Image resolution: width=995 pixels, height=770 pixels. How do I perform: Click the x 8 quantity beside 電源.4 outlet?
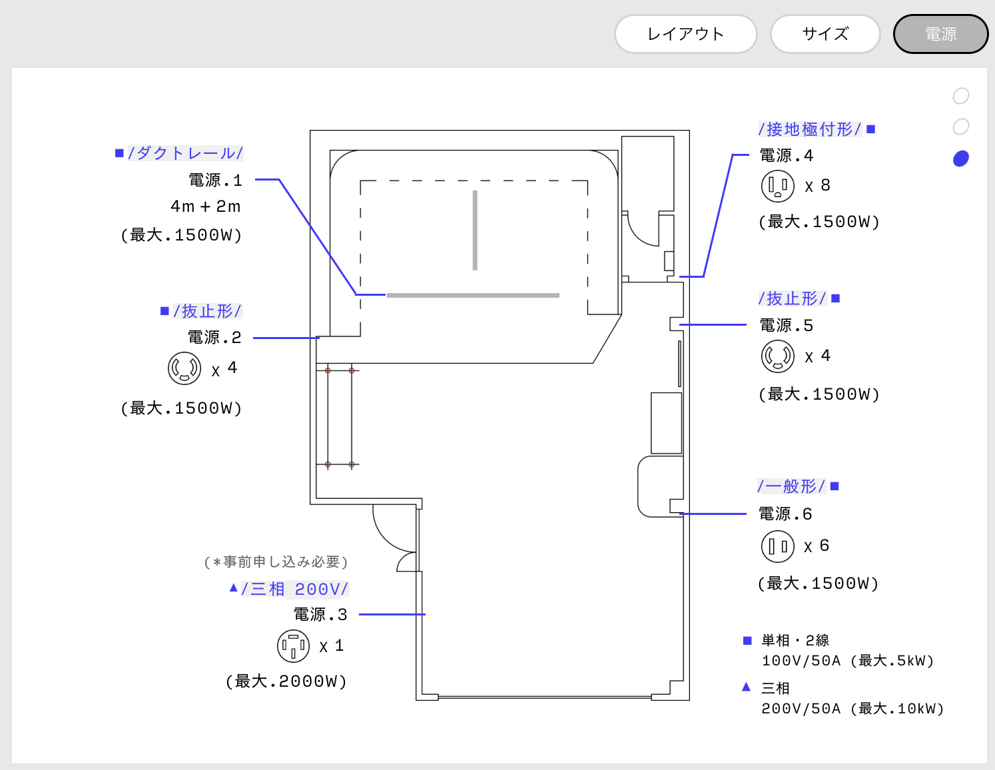pos(817,186)
